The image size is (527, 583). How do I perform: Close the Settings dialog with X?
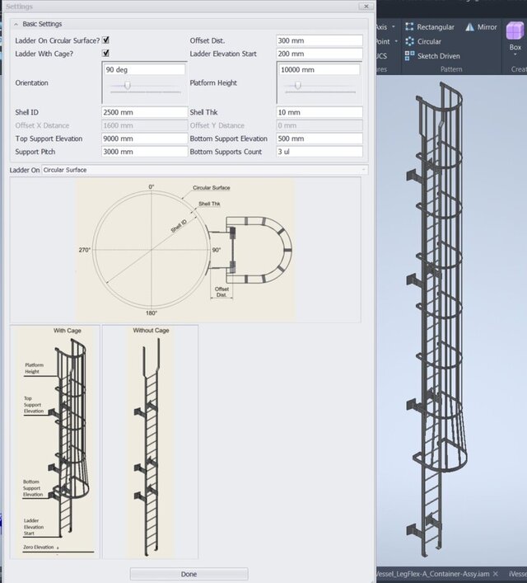tap(364, 6)
